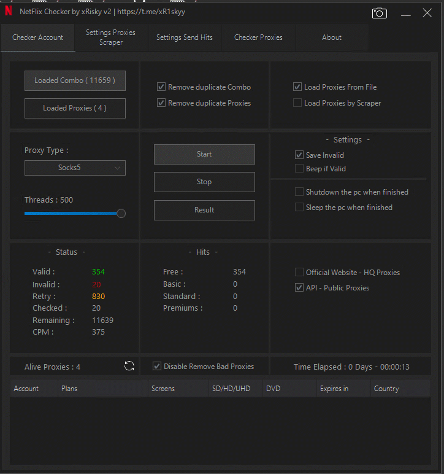Click the Basic hits value 0
The image size is (444, 474).
click(x=235, y=284)
